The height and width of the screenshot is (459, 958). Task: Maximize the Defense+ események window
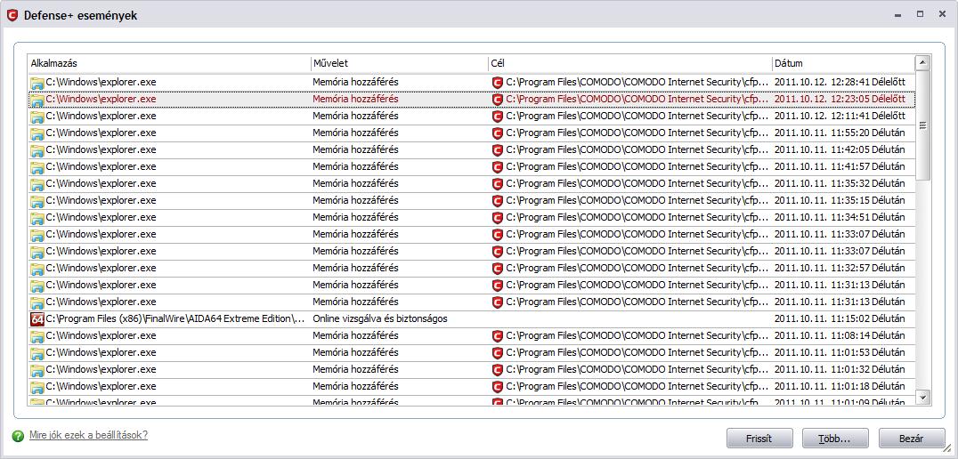pos(920,14)
